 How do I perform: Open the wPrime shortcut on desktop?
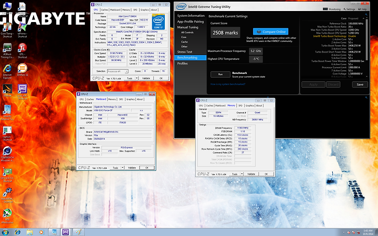pyautogui.click(x=22, y=30)
